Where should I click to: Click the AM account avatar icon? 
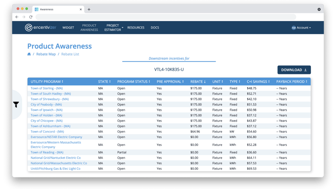coord(294,28)
